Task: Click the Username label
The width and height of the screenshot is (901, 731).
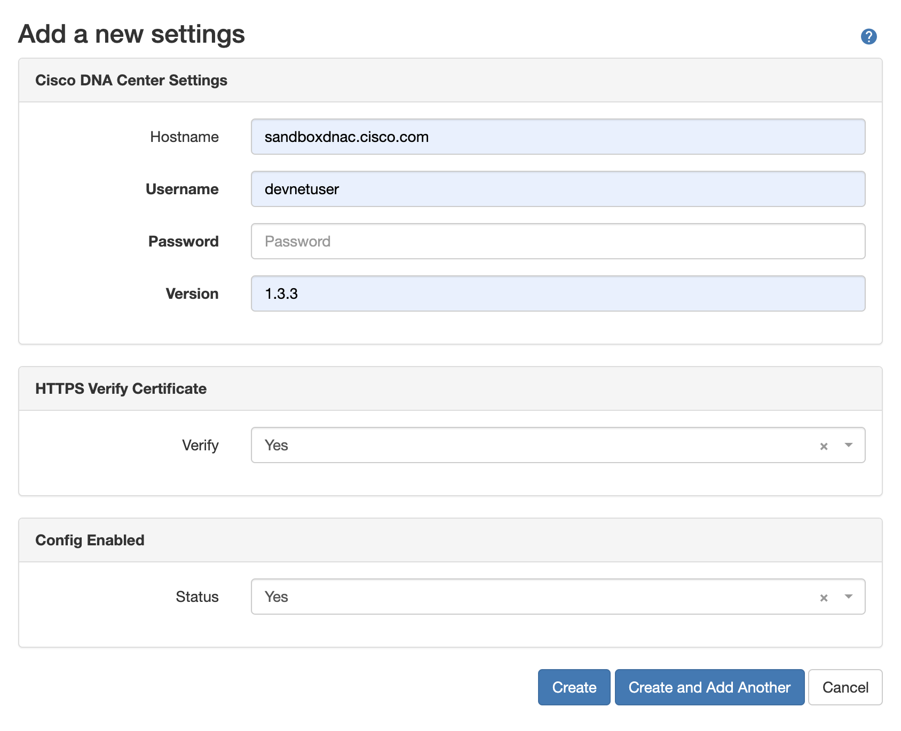Action: pyautogui.click(x=182, y=189)
